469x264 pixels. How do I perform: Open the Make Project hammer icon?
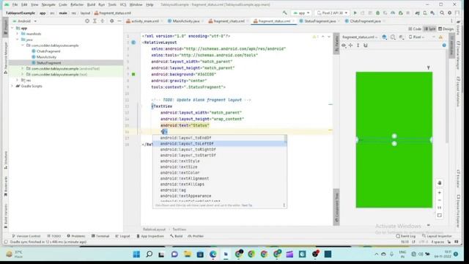click(x=285, y=13)
